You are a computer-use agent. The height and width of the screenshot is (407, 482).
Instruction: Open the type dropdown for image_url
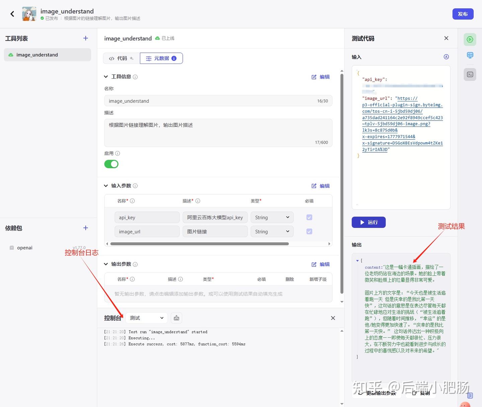coord(272,231)
